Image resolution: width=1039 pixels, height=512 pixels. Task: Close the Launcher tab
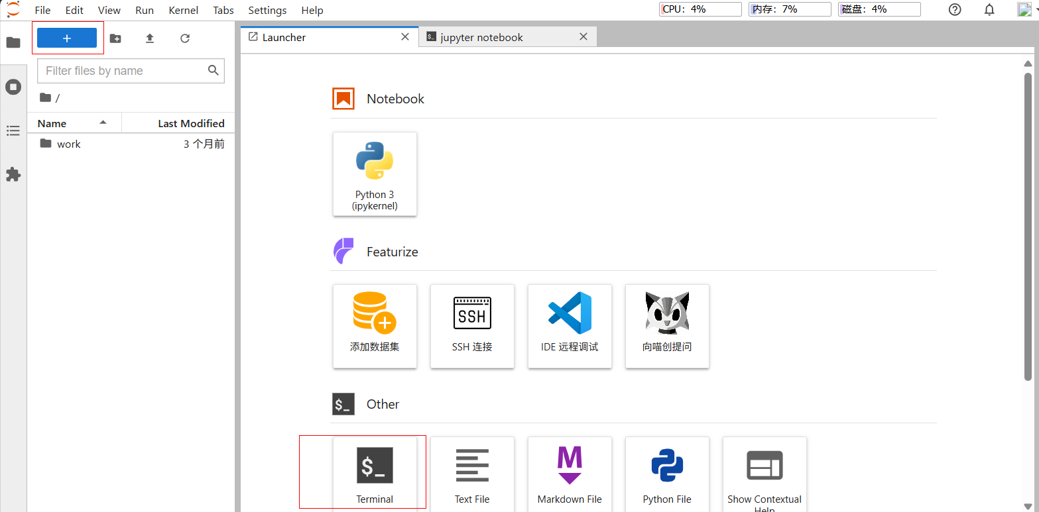pos(405,37)
